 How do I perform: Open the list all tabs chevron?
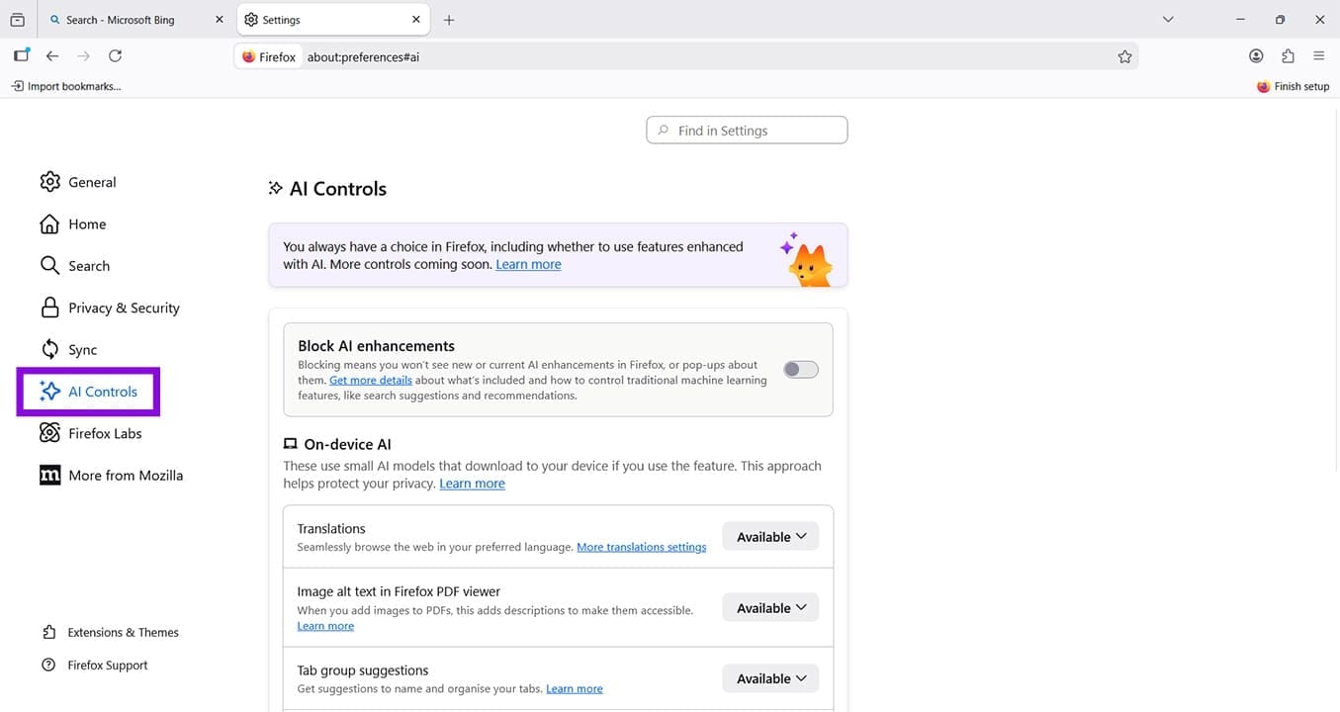click(1168, 20)
